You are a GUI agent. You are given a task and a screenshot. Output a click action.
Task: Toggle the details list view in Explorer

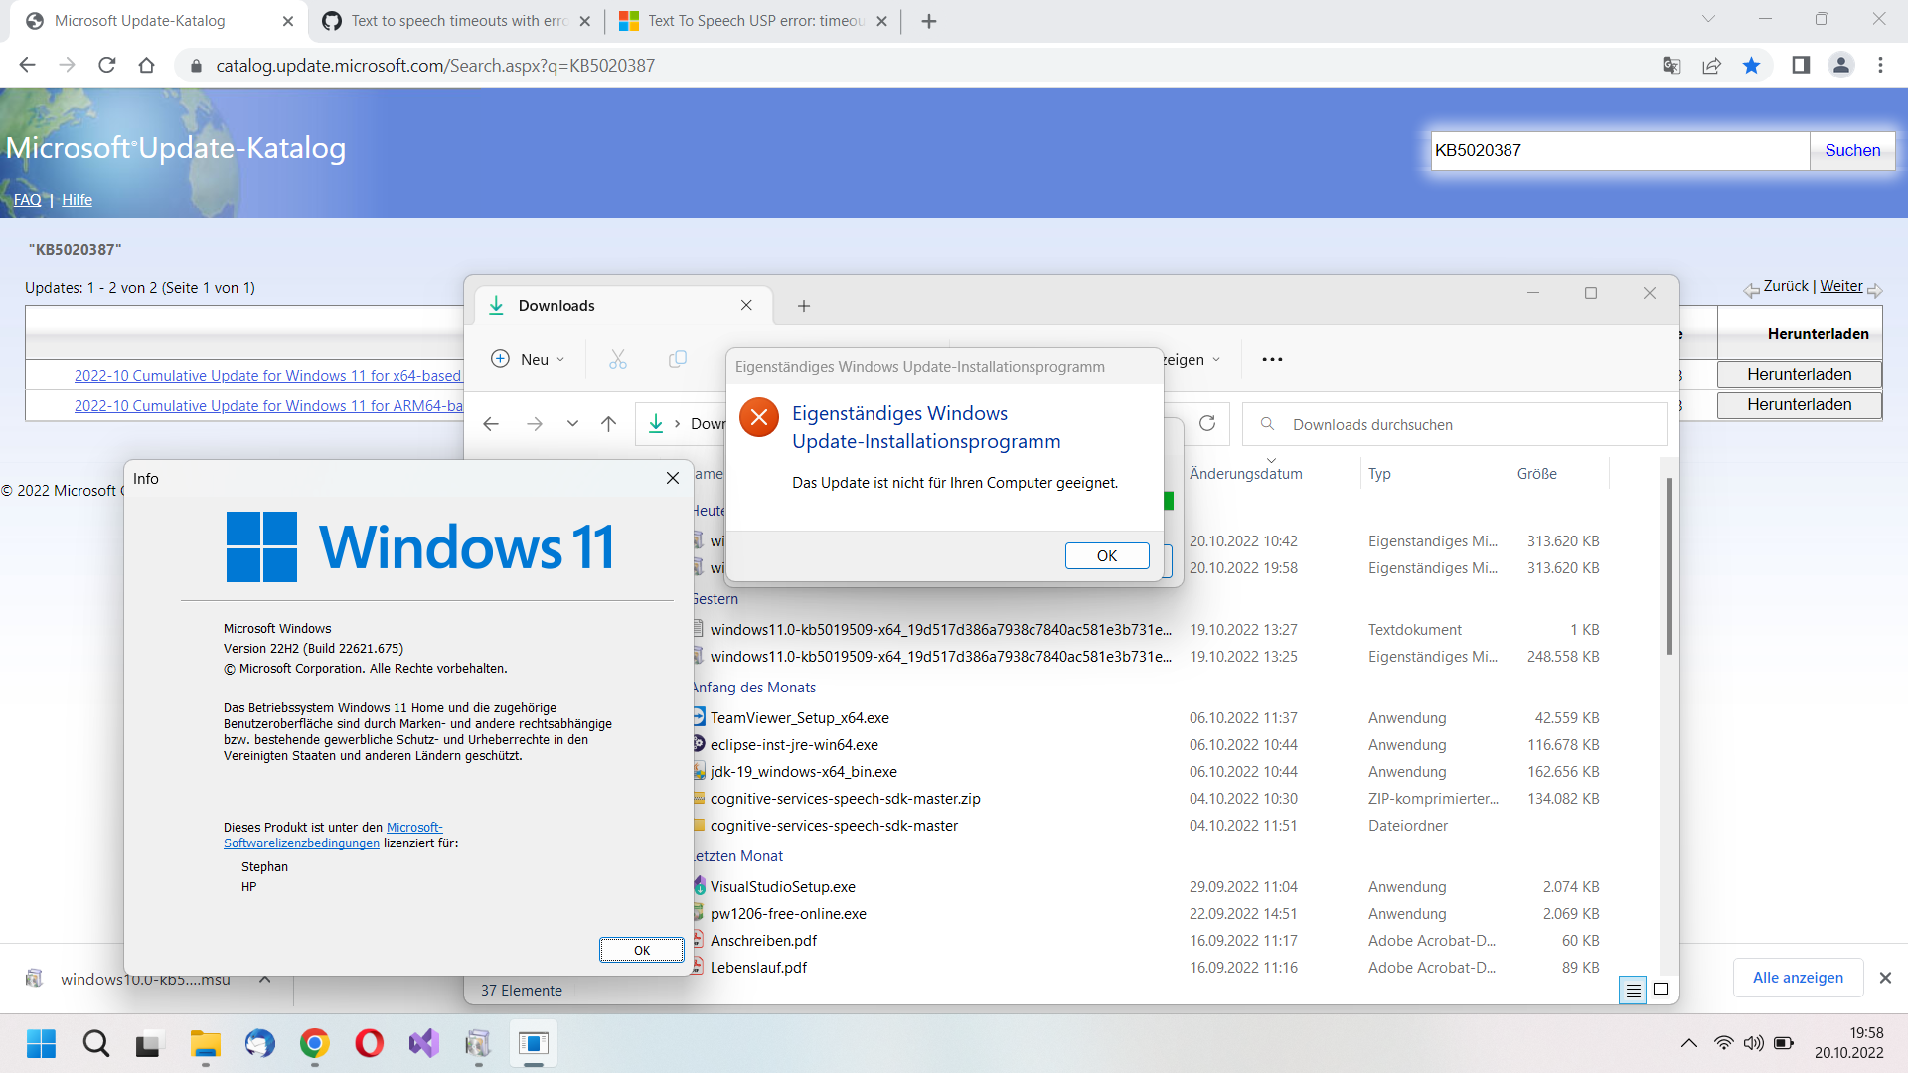point(1634,990)
